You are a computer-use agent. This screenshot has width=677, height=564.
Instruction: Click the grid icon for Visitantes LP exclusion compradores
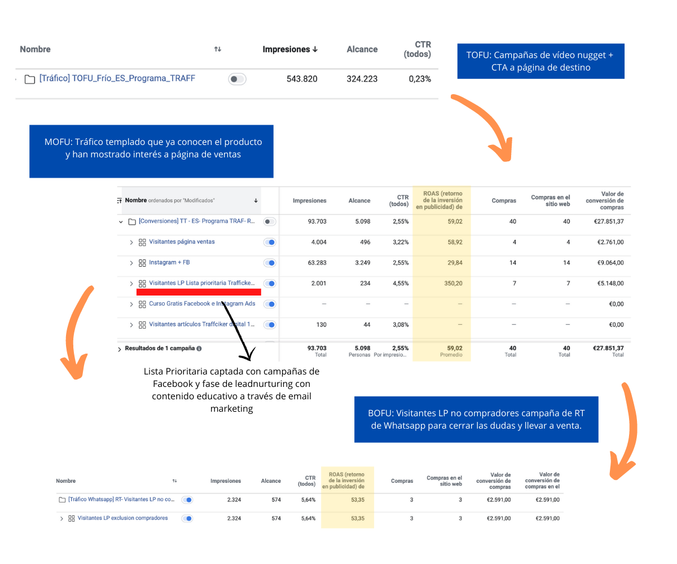[72, 518]
